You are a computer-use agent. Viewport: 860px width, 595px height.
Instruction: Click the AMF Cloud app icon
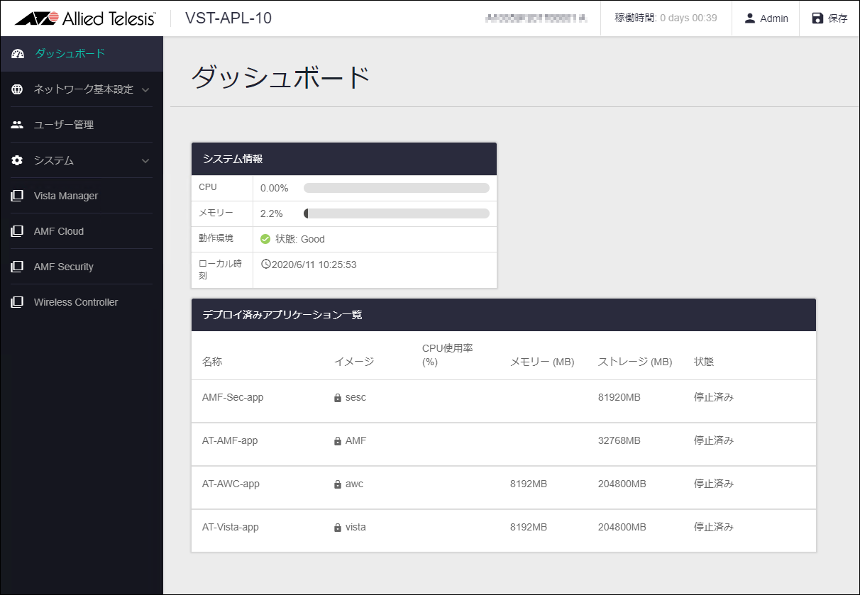tap(18, 231)
